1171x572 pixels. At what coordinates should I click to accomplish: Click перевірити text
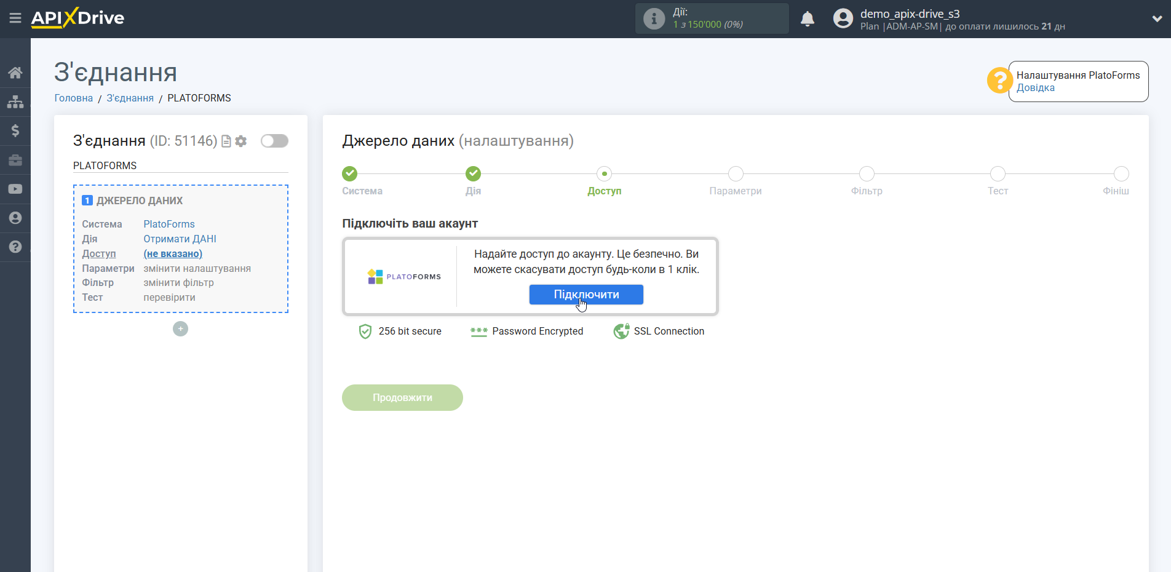pyautogui.click(x=170, y=297)
